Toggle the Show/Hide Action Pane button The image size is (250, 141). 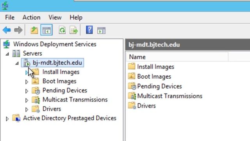[x=101, y=31]
